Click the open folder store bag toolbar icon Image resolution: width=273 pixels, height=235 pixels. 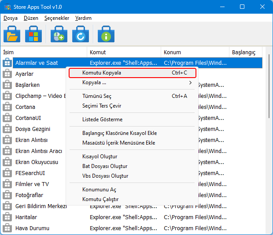coord(12,34)
